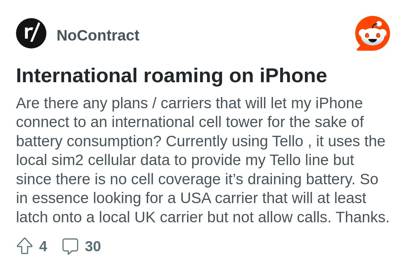Click the upvote count of 4
The height and width of the screenshot is (273, 406).
[x=43, y=246]
